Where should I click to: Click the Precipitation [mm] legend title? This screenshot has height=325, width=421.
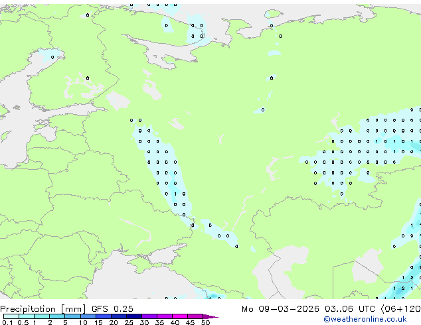coord(42,309)
